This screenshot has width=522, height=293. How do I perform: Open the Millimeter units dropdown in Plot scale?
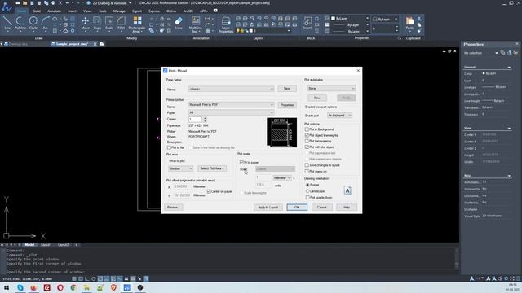[282, 178]
